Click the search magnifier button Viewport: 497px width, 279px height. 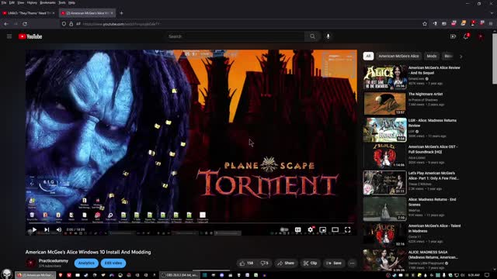pyautogui.click(x=312, y=36)
